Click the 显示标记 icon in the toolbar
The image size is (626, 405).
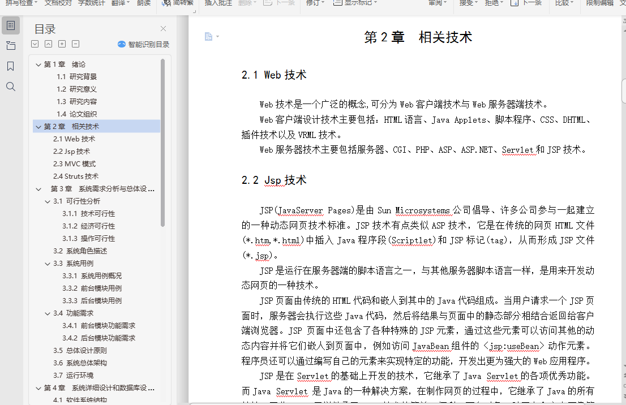338,3
